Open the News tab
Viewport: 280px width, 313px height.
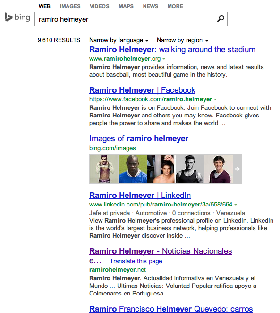151,6
